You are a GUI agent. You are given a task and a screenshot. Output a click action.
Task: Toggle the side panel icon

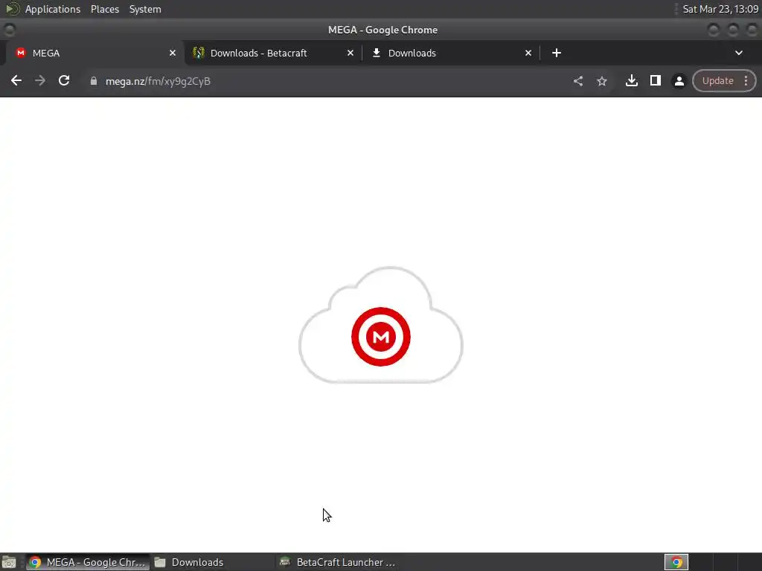[655, 80]
